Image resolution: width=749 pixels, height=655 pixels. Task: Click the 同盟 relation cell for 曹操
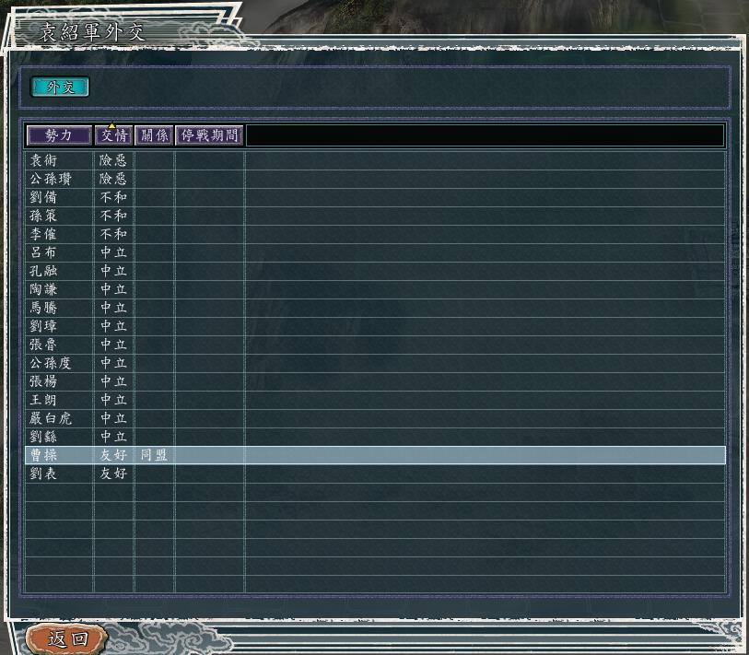154,455
